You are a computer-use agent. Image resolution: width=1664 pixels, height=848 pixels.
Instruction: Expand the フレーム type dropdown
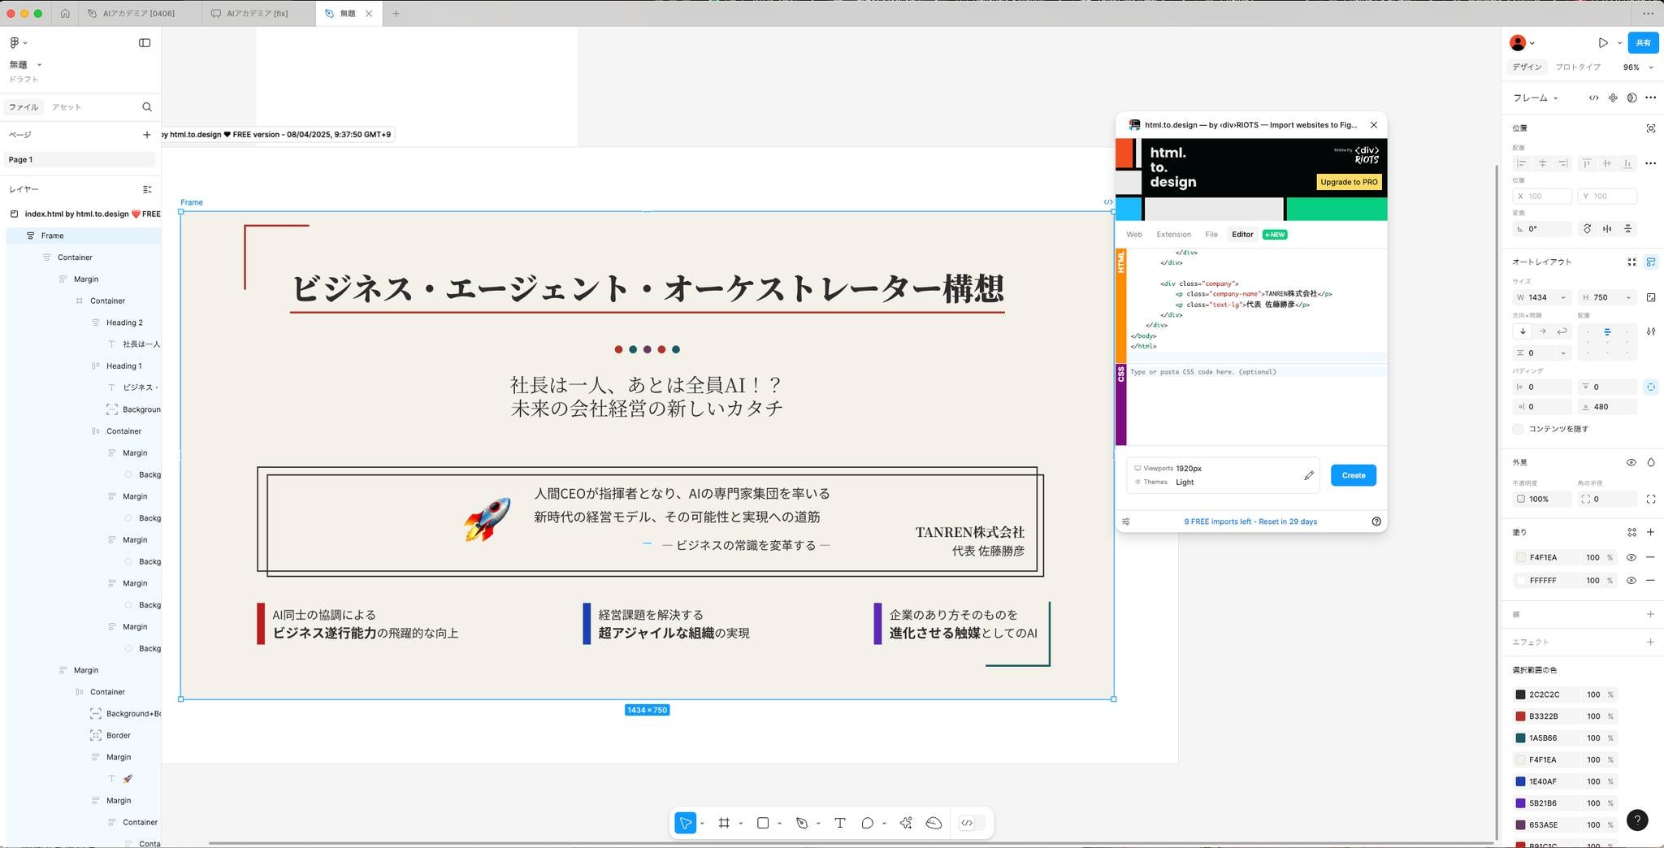pyautogui.click(x=1535, y=98)
